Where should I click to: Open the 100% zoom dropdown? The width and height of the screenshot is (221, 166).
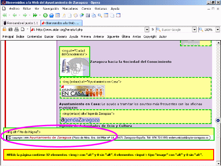218,30
